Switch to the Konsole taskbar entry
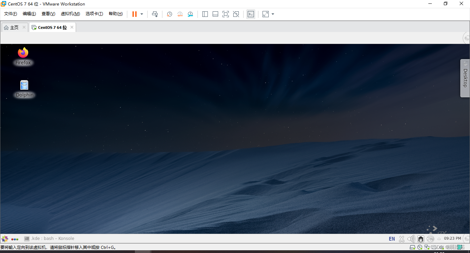 pyautogui.click(x=49, y=239)
